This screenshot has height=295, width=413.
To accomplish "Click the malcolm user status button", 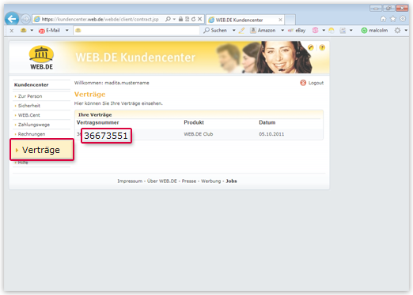I will (374, 31).
